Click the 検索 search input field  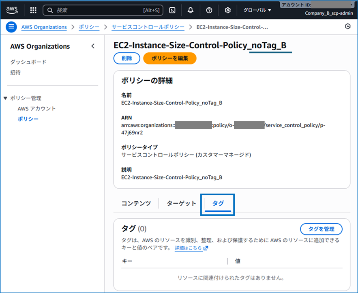tap(101, 10)
